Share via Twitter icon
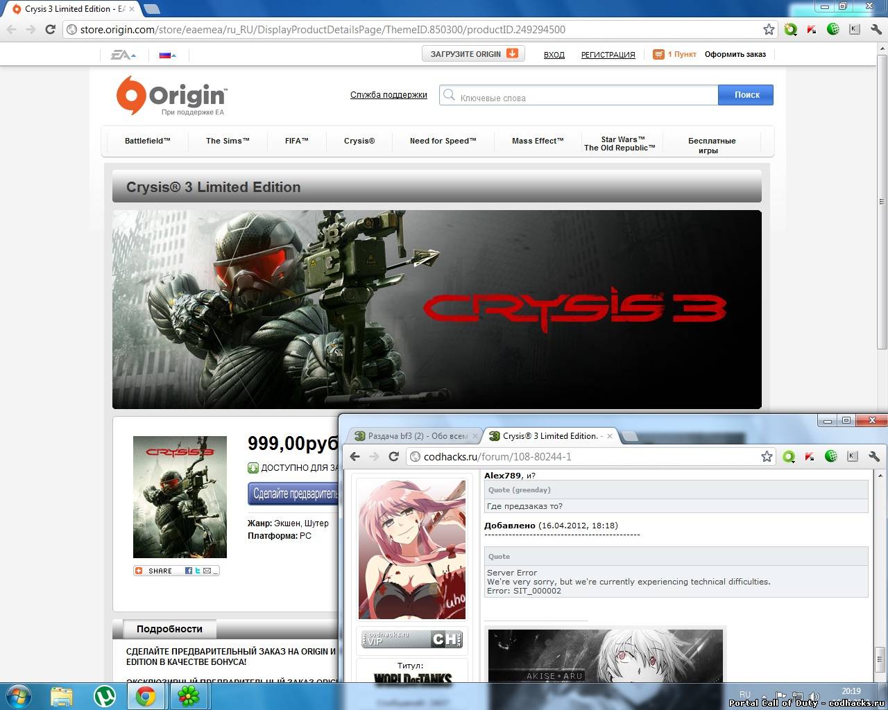The image size is (888, 710). [x=198, y=571]
